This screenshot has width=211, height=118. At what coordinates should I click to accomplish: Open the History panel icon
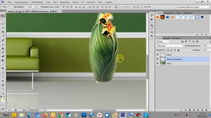pyautogui.click(x=152, y=15)
